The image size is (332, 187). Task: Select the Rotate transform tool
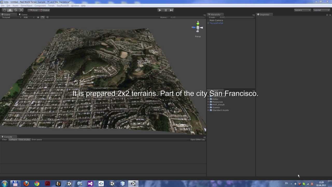click(16, 10)
